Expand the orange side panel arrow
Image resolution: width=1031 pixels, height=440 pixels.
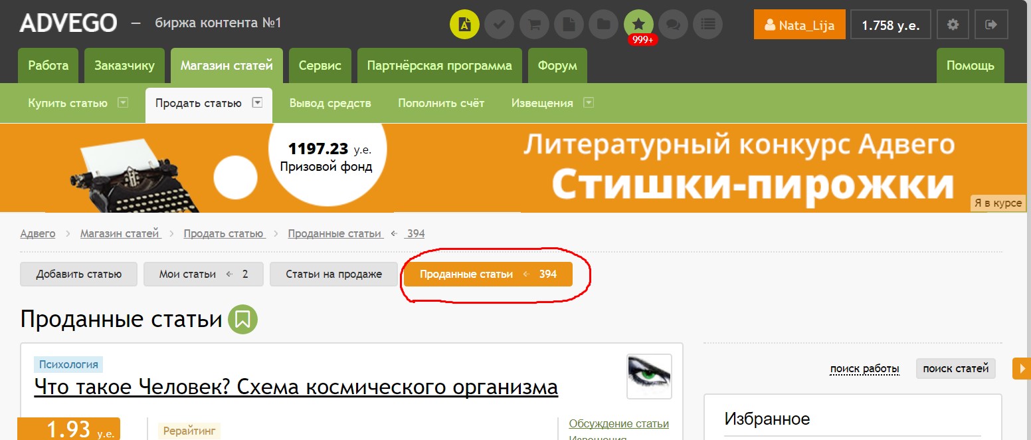coord(1022,368)
